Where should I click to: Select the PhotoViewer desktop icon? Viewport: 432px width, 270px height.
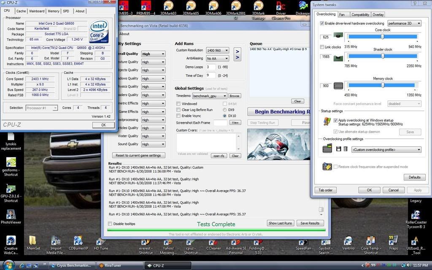point(11,217)
